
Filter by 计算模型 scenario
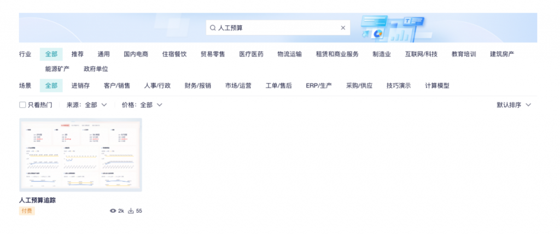click(437, 86)
